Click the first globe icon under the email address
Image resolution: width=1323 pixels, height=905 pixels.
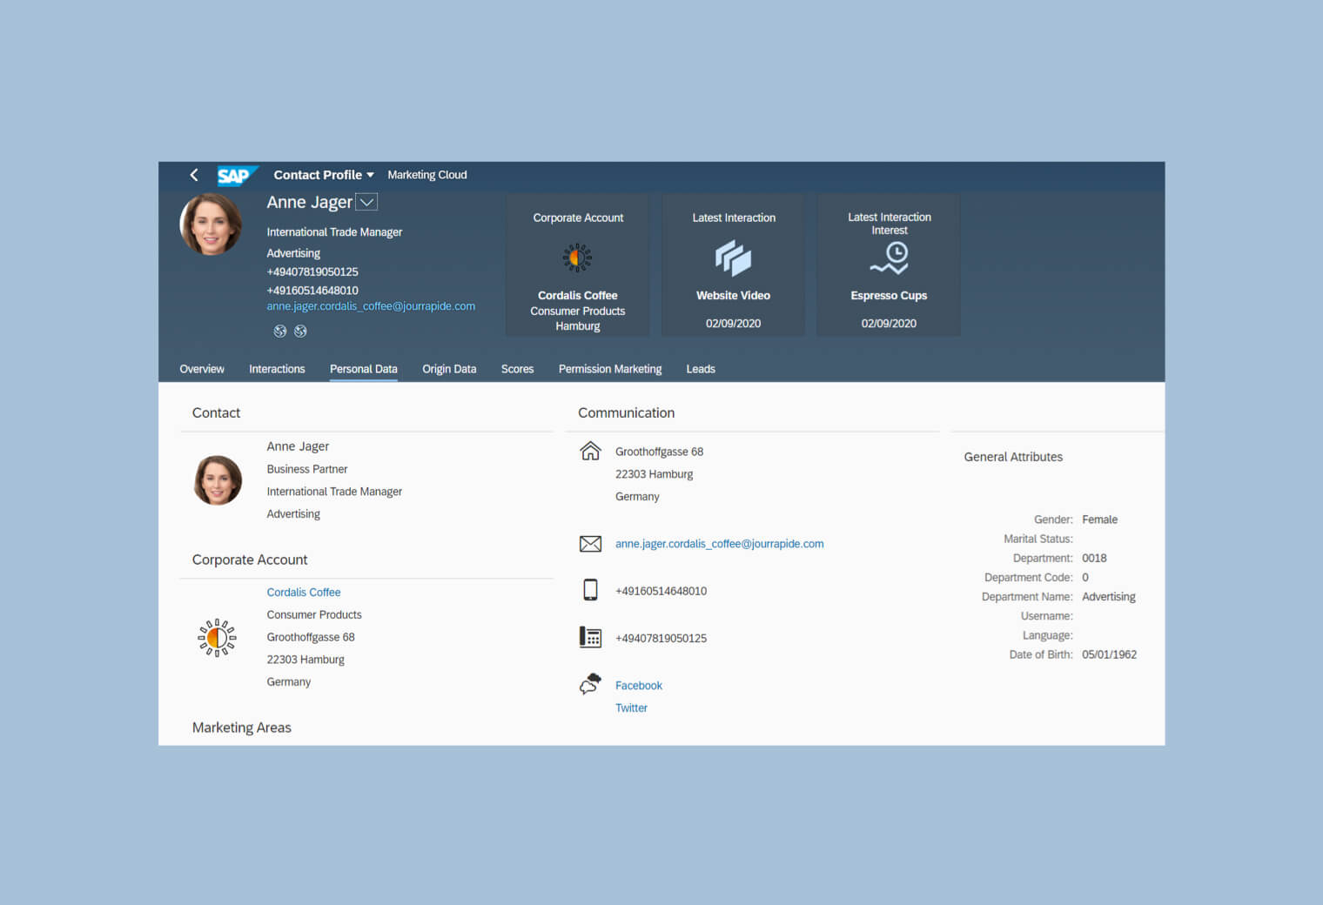click(x=279, y=331)
